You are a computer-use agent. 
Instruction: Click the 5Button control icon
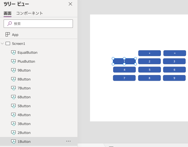click(x=13, y=106)
